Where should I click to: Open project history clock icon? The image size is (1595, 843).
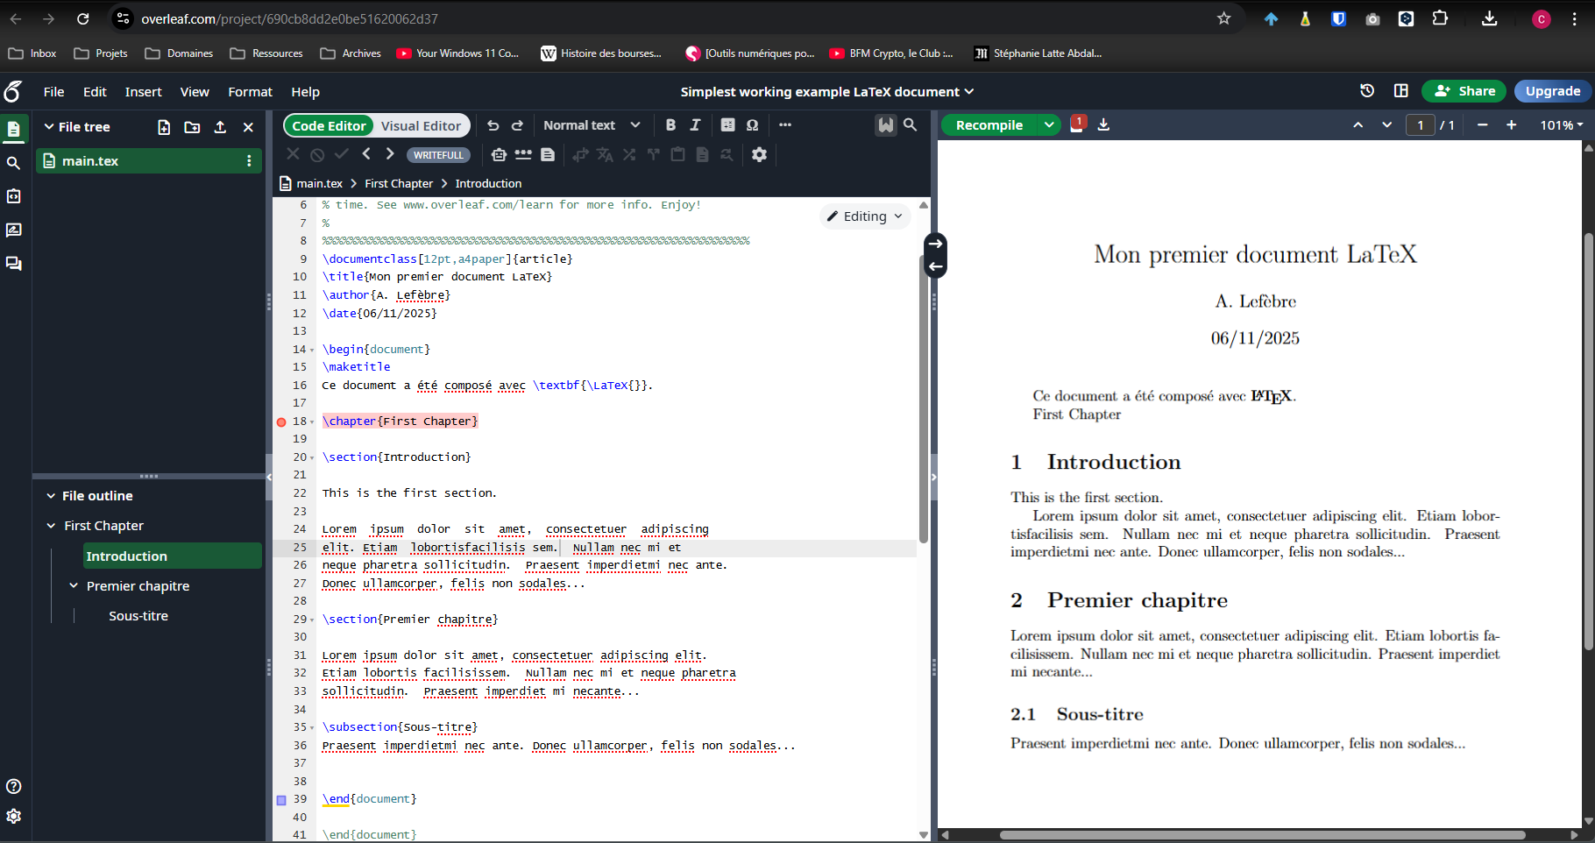(x=1367, y=91)
